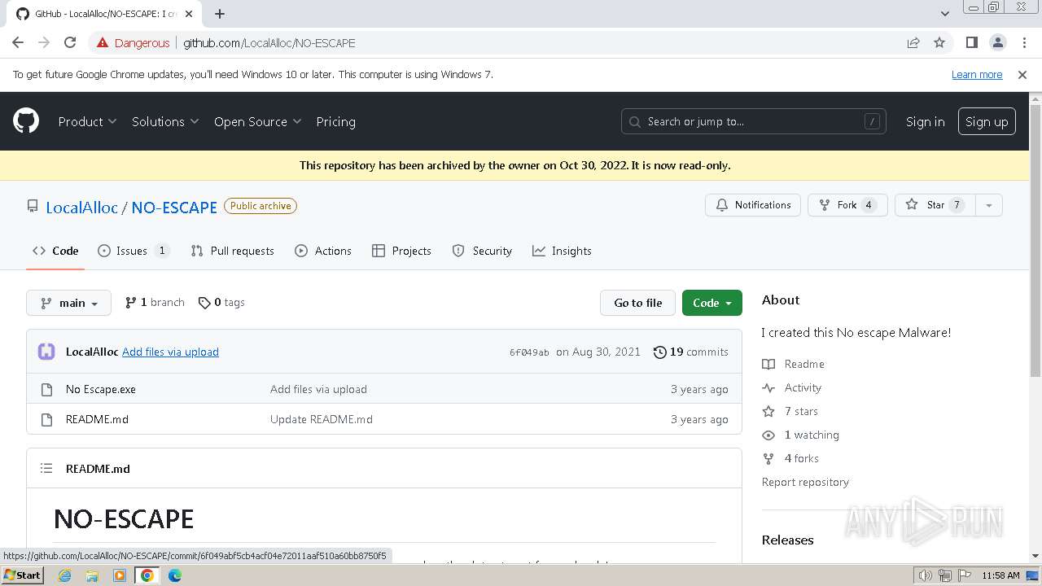Reload the page with refresh icon

70,42
